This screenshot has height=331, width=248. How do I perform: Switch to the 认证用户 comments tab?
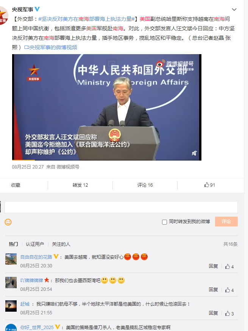pos(35,244)
